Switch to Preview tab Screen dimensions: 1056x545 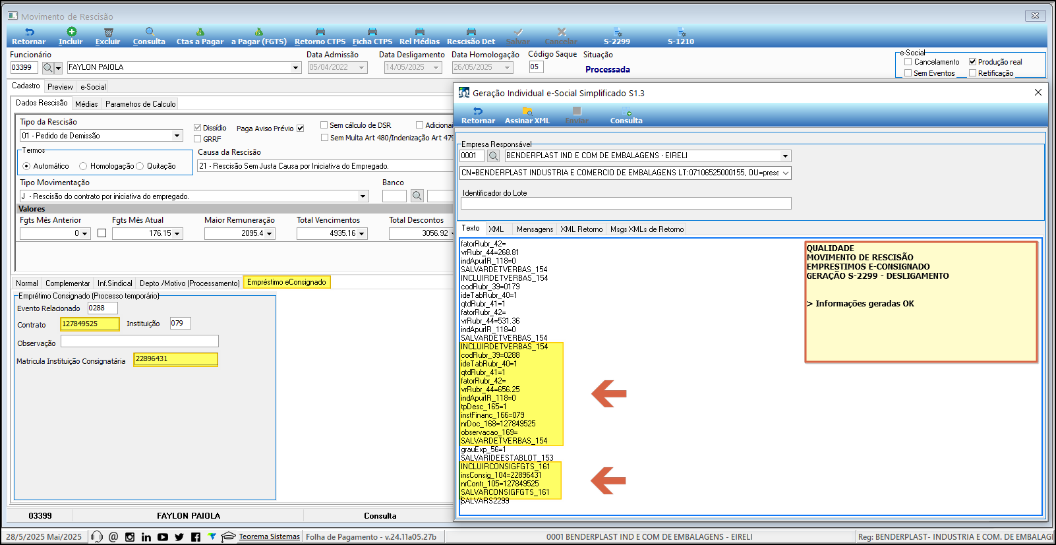60,87
